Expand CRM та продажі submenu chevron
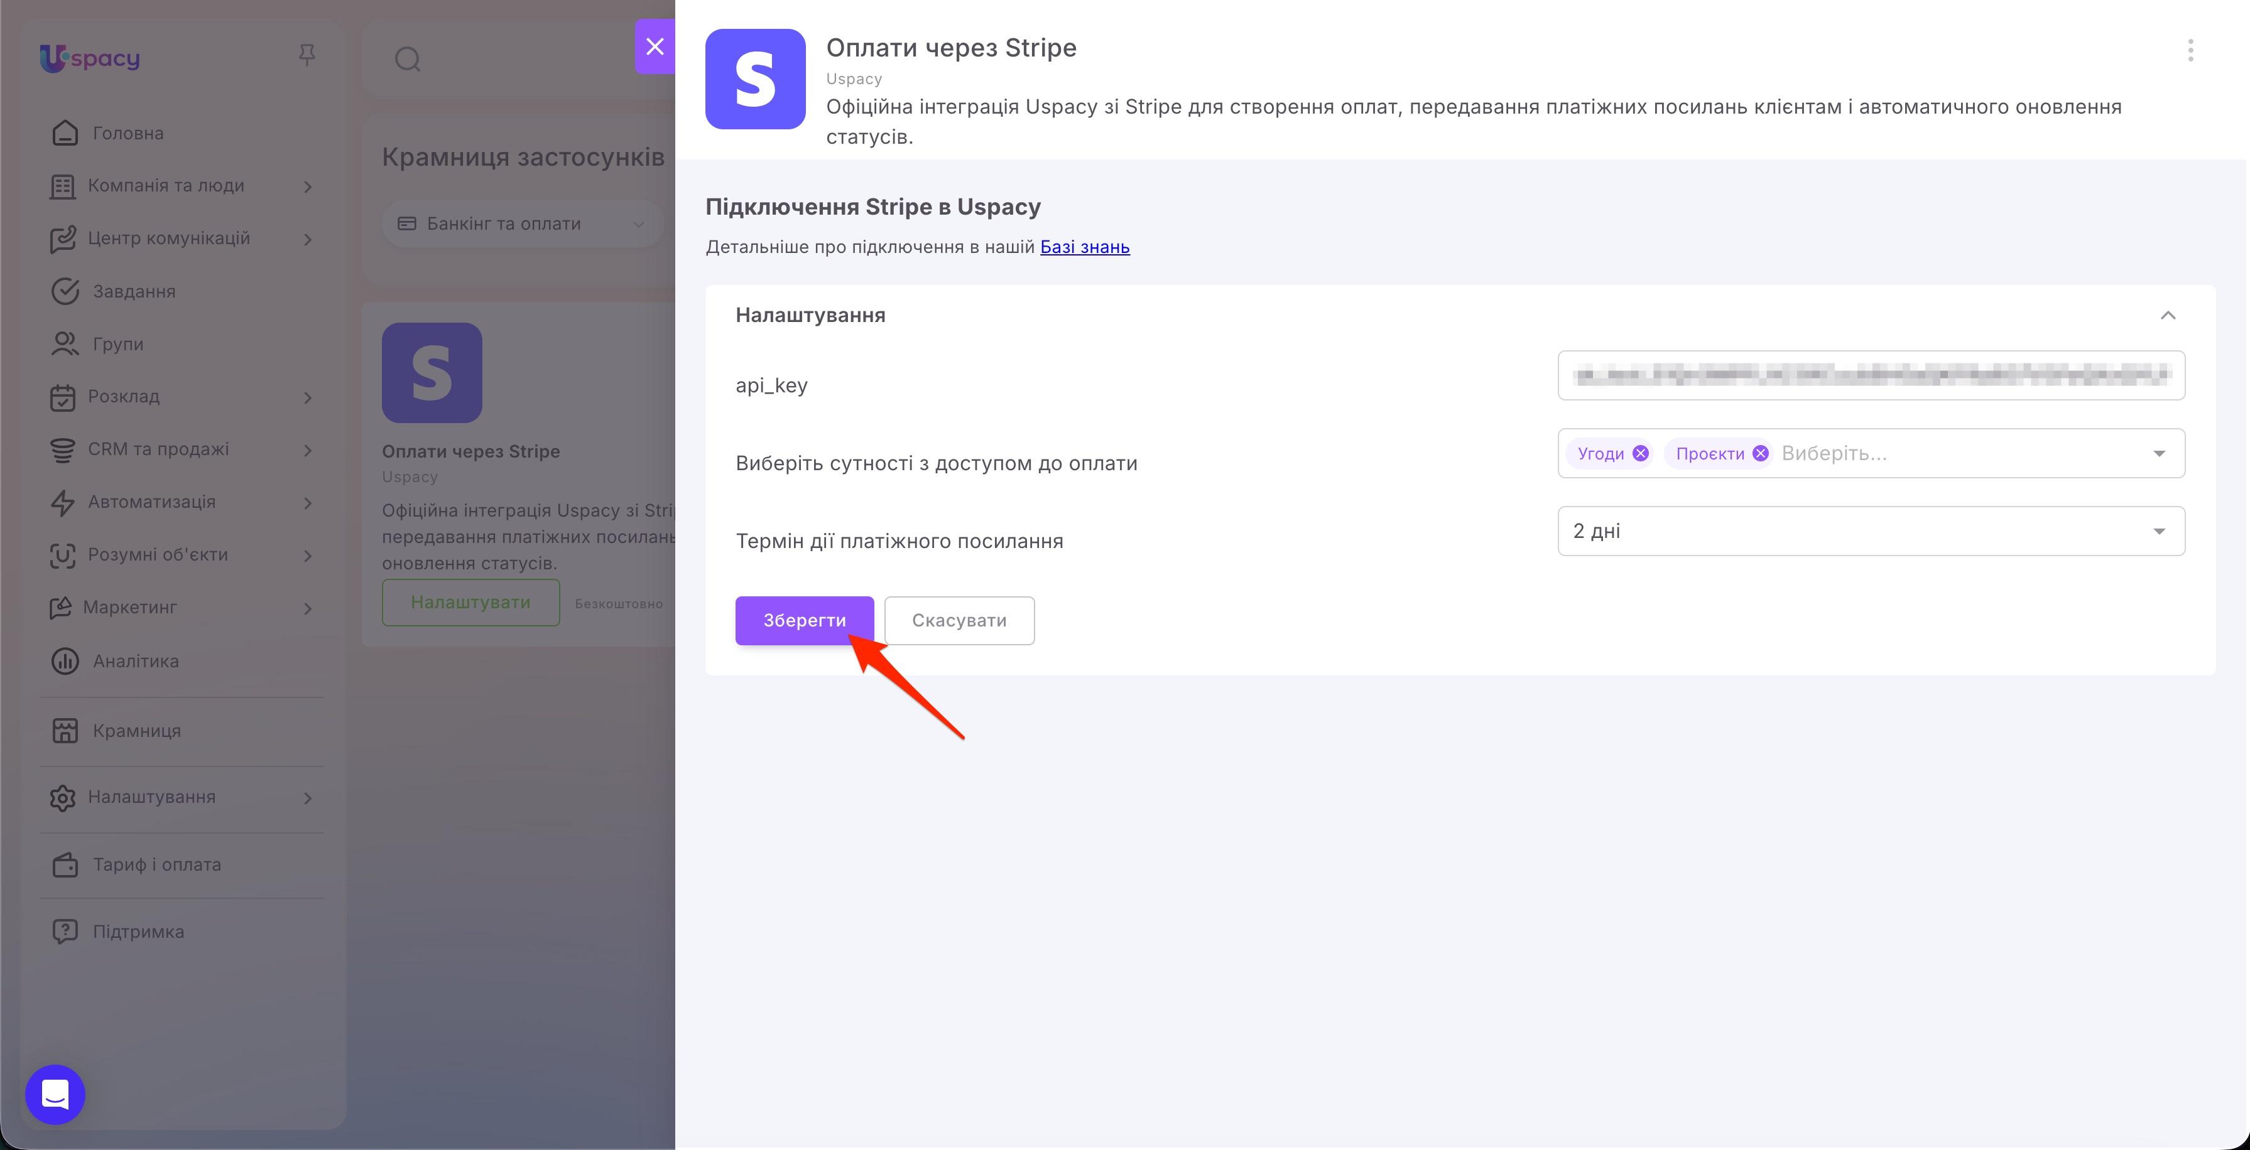Image resolution: width=2250 pixels, height=1150 pixels. click(307, 449)
